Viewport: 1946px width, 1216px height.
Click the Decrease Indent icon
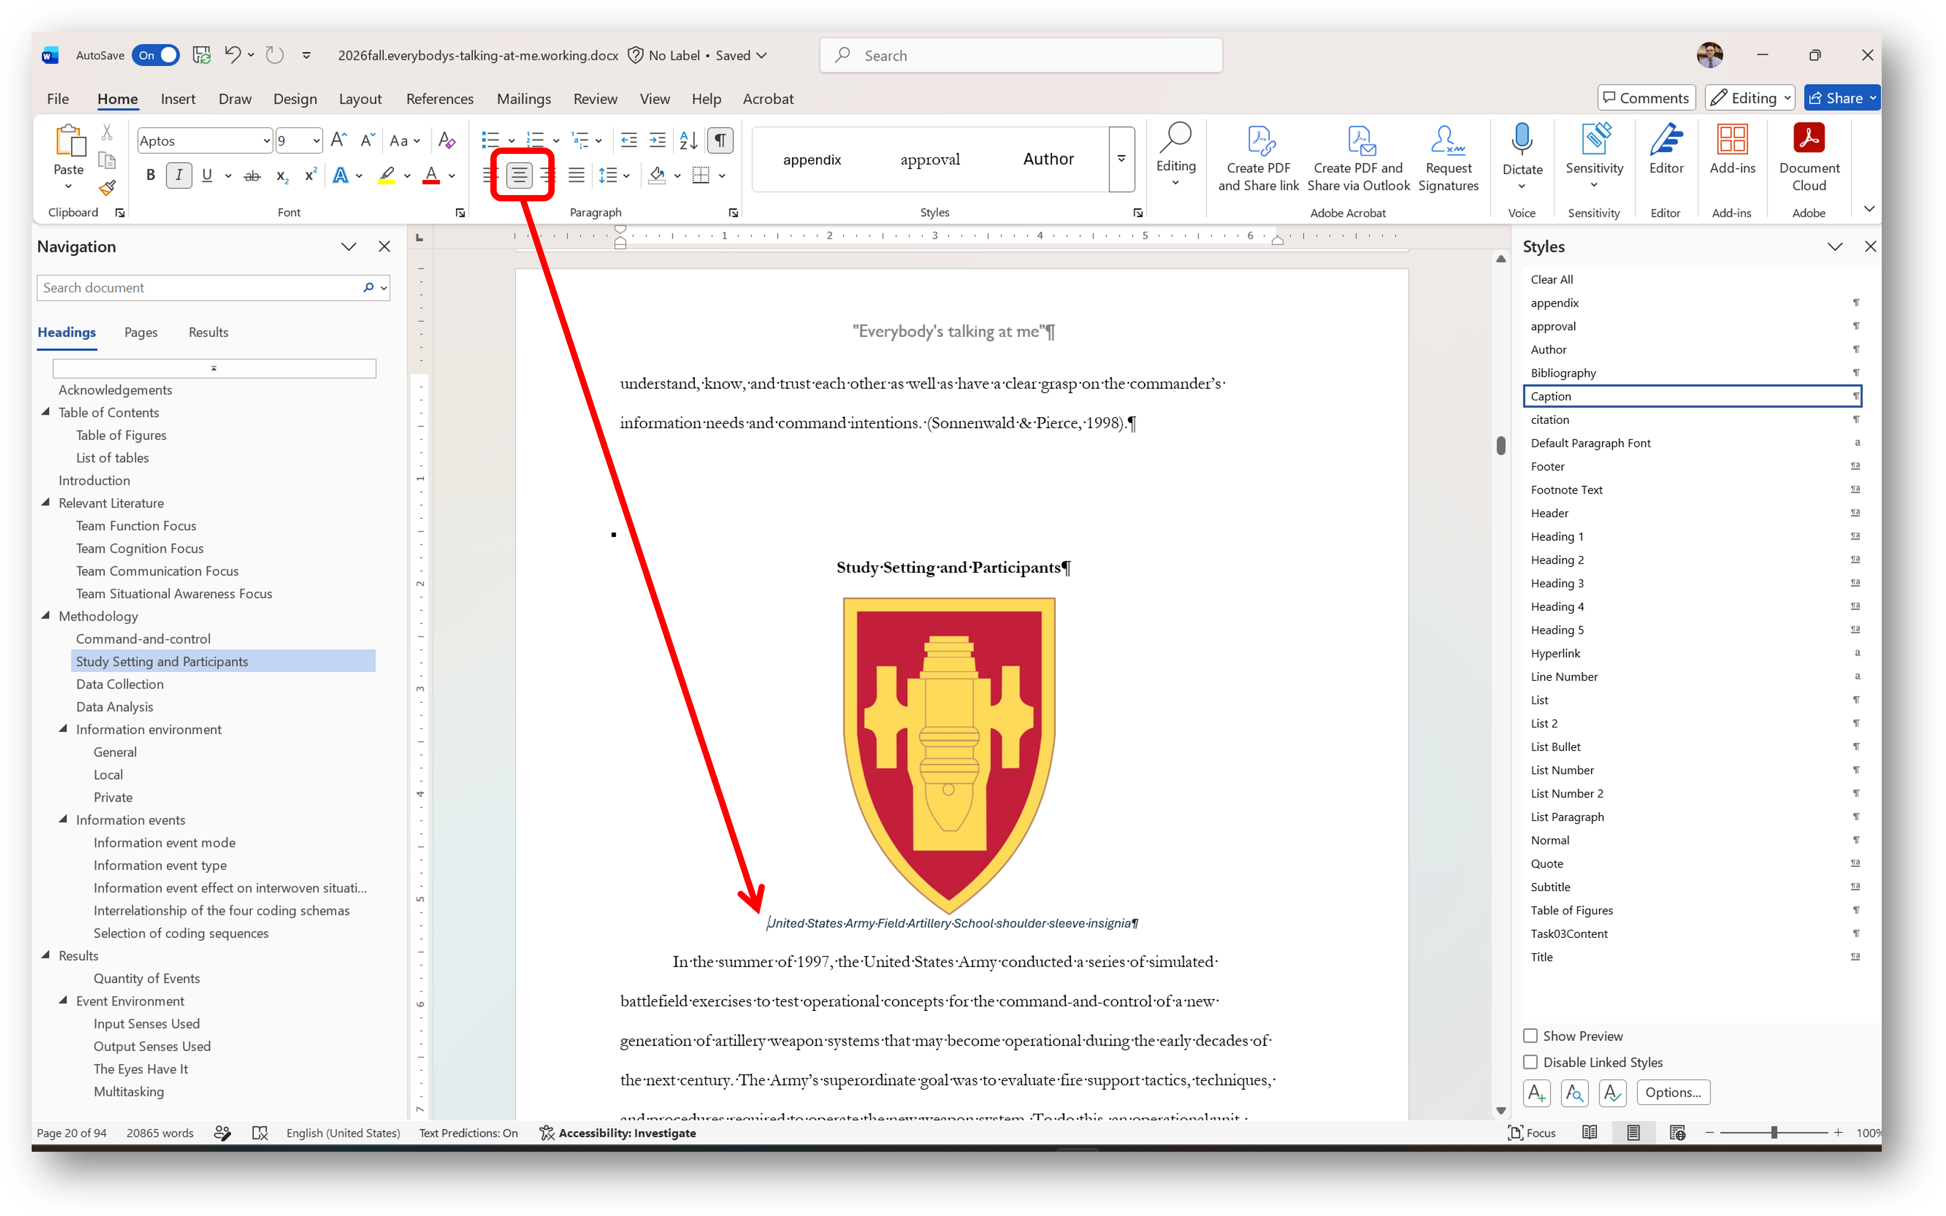point(629,141)
